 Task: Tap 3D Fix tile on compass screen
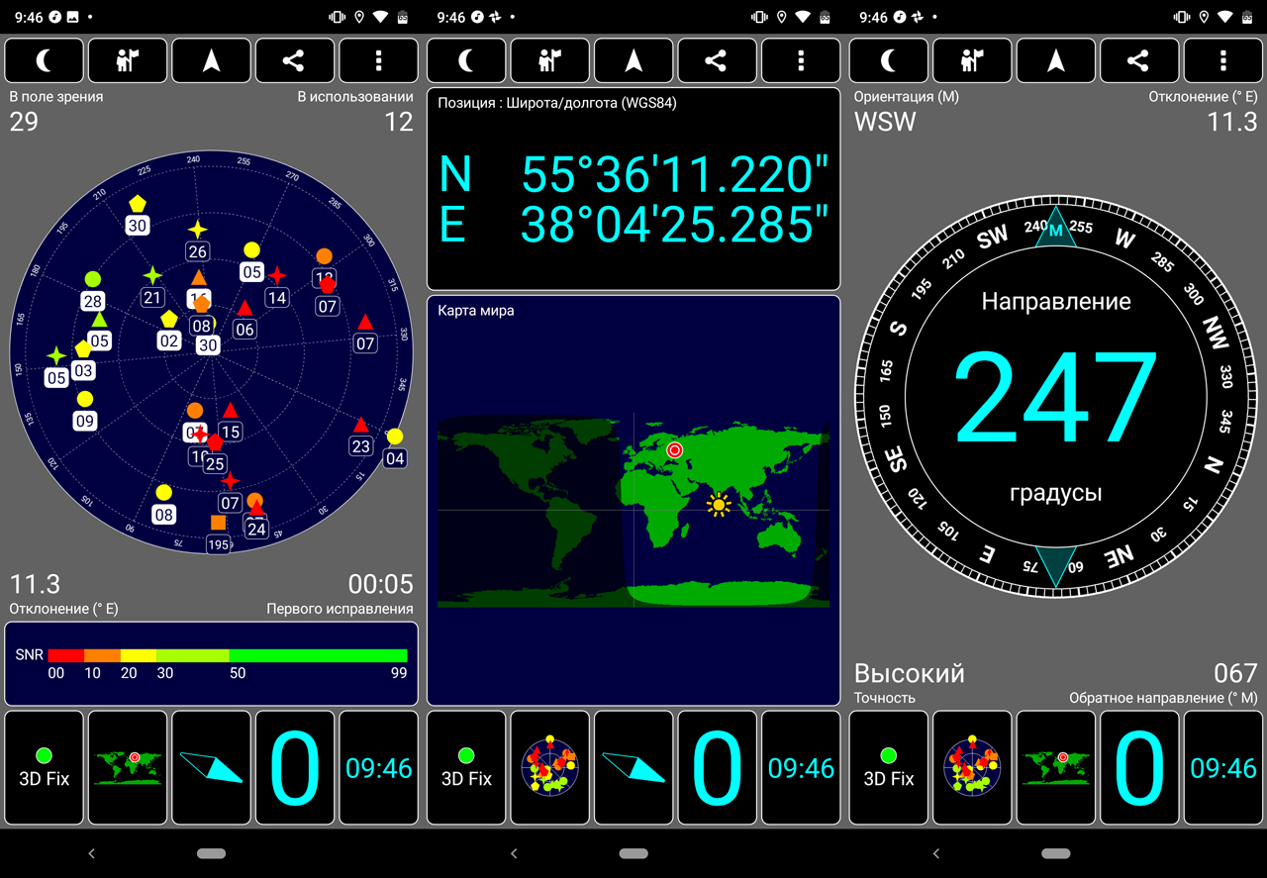coord(889,767)
